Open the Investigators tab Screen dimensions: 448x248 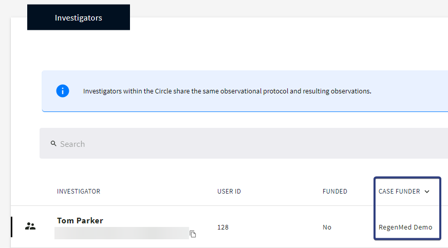pyautogui.click(x=79, y=17)
